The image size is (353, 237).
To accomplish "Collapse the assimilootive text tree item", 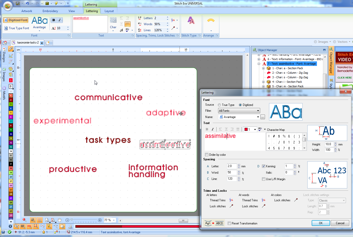I will pyautogui.click(x=259, y=64).
